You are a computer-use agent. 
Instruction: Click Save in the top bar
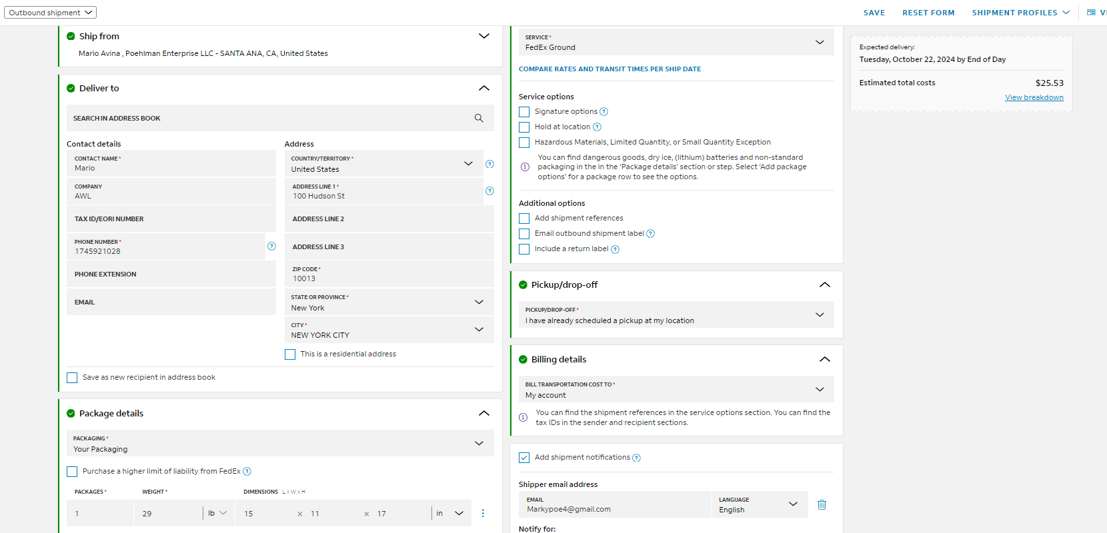[x=874, y=13]
